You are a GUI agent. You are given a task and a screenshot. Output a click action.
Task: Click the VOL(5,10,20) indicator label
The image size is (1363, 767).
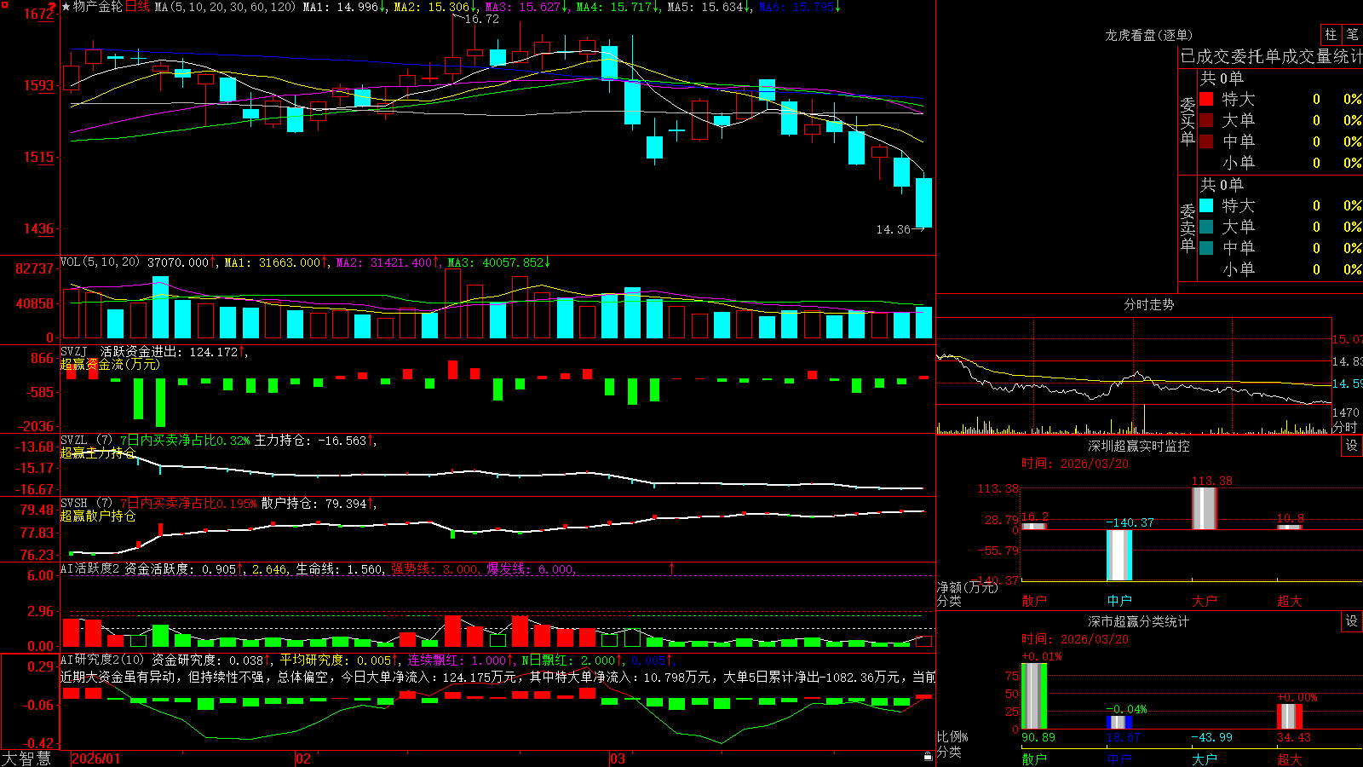(100, 262)
